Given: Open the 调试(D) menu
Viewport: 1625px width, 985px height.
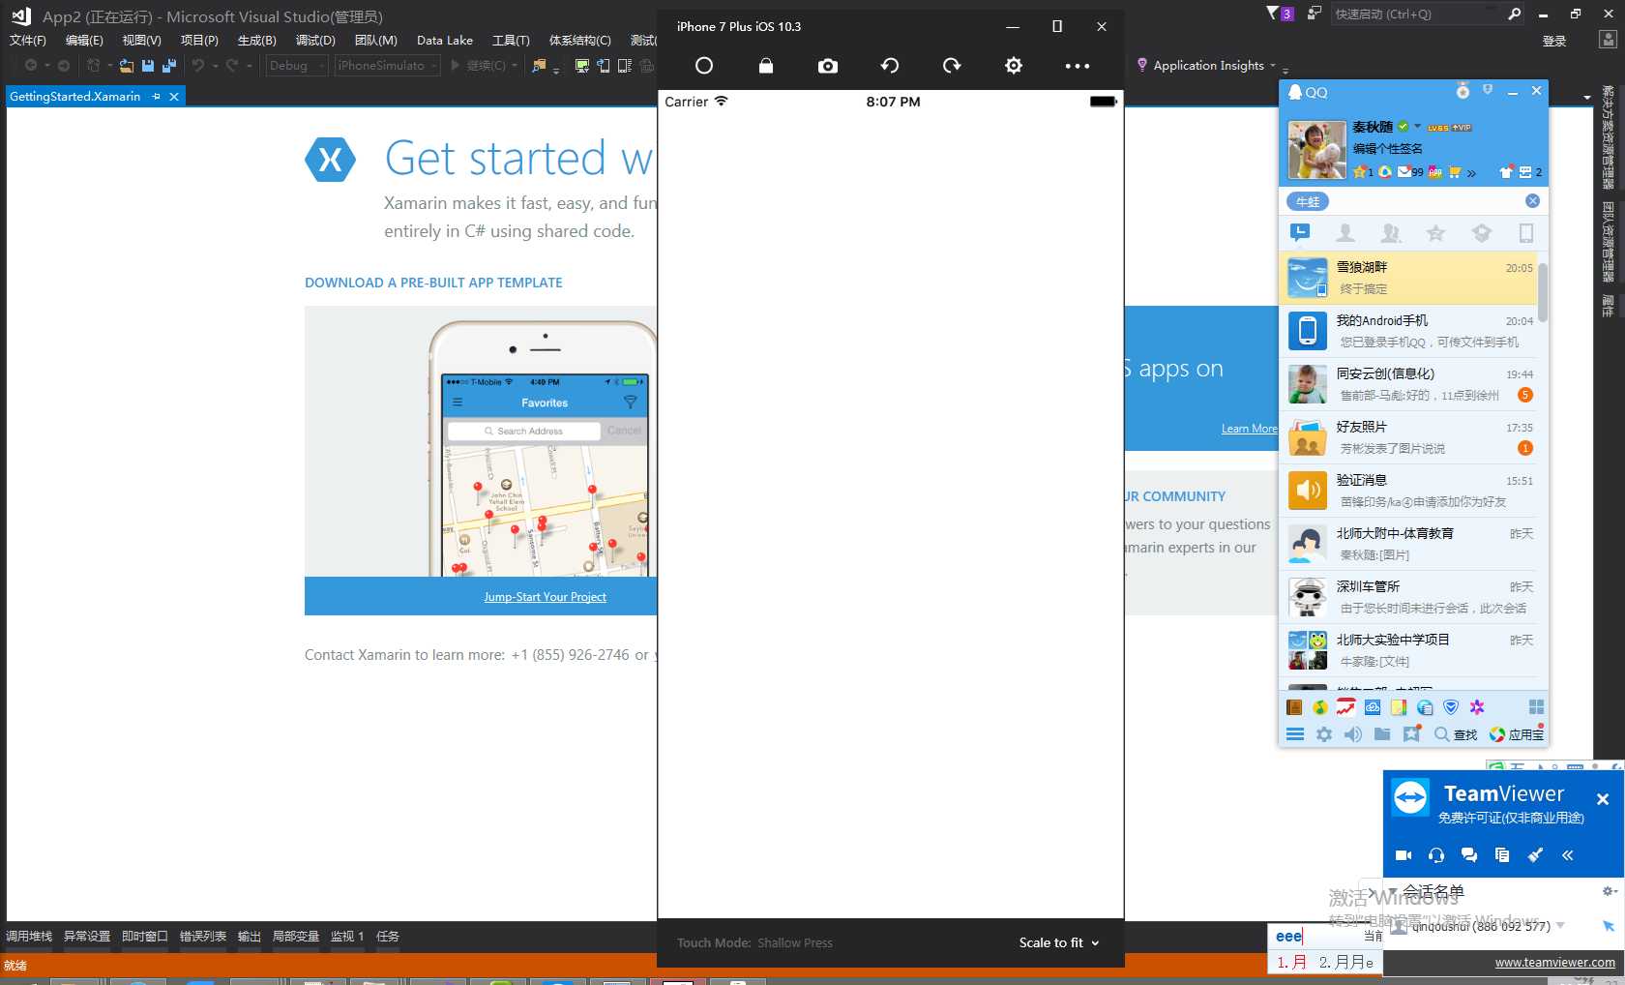Looking at the screenshot, I should pyautogui.click(x=315, y=41).
